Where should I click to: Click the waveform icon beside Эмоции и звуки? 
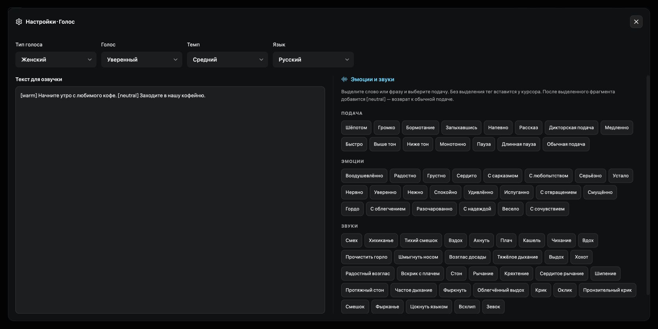click(x=344, y=79)
